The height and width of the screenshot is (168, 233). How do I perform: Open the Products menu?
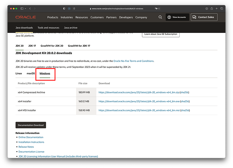[53, 17]
